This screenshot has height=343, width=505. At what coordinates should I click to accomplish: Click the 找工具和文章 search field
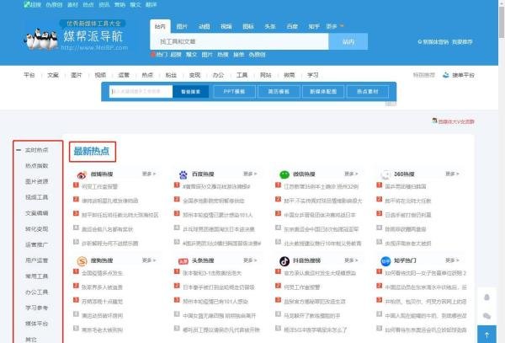pos(239,41)
